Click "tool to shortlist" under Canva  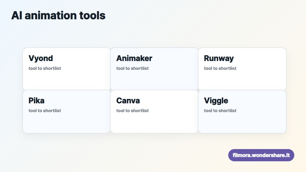click(133, 111)
